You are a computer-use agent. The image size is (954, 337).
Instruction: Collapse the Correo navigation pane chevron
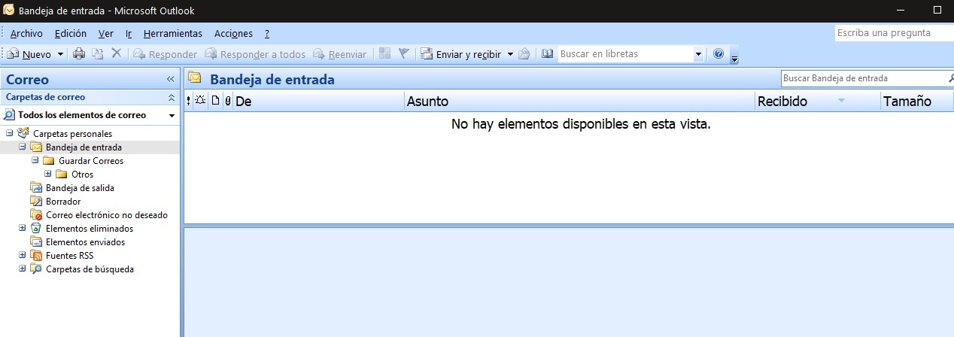tap(170, 79)
